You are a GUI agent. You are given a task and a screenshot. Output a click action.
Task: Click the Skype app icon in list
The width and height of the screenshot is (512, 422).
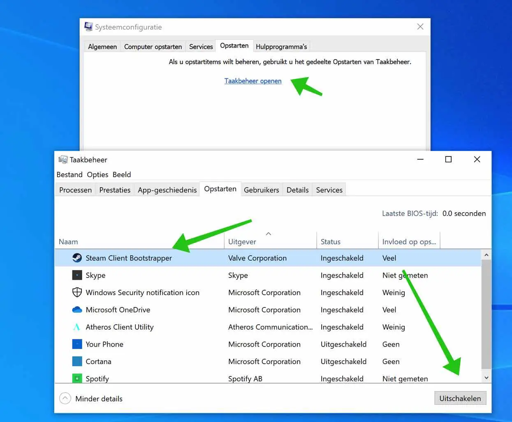click(77, 275)
